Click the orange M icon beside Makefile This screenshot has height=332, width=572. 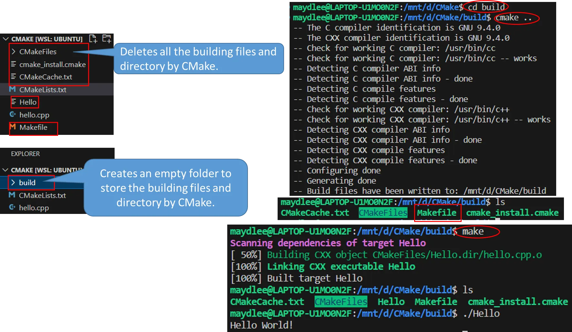pos(13,127)
